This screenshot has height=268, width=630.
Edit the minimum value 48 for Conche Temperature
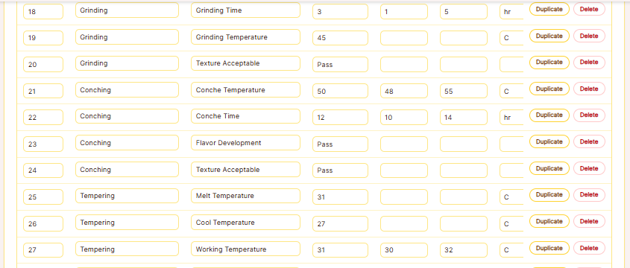[x=404, y=91]
